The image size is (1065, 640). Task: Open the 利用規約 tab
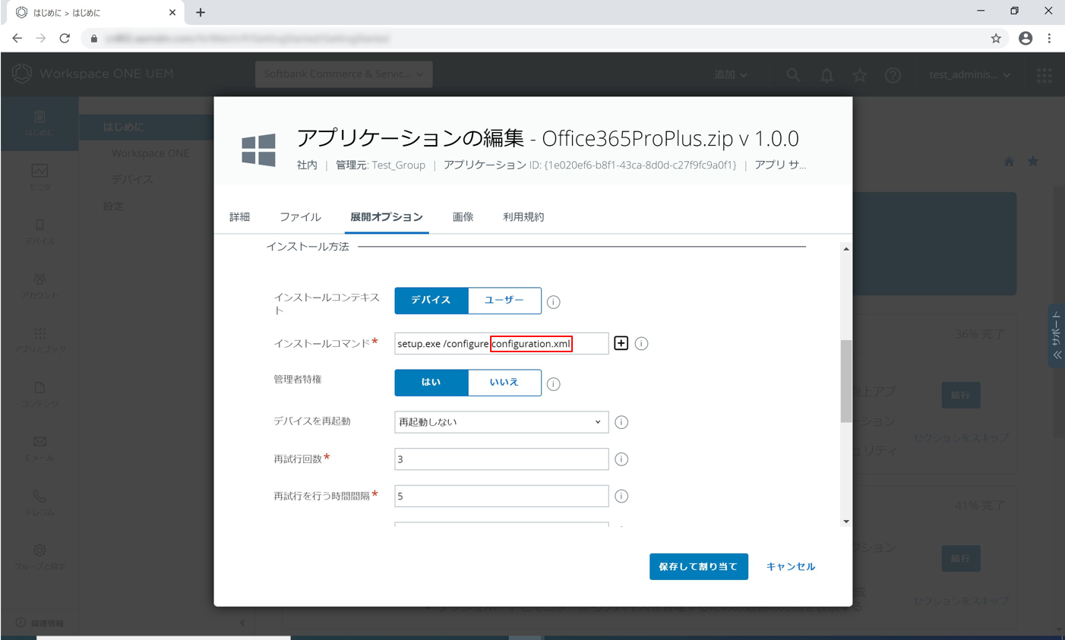pyautogui.click(x=523, y=217)
